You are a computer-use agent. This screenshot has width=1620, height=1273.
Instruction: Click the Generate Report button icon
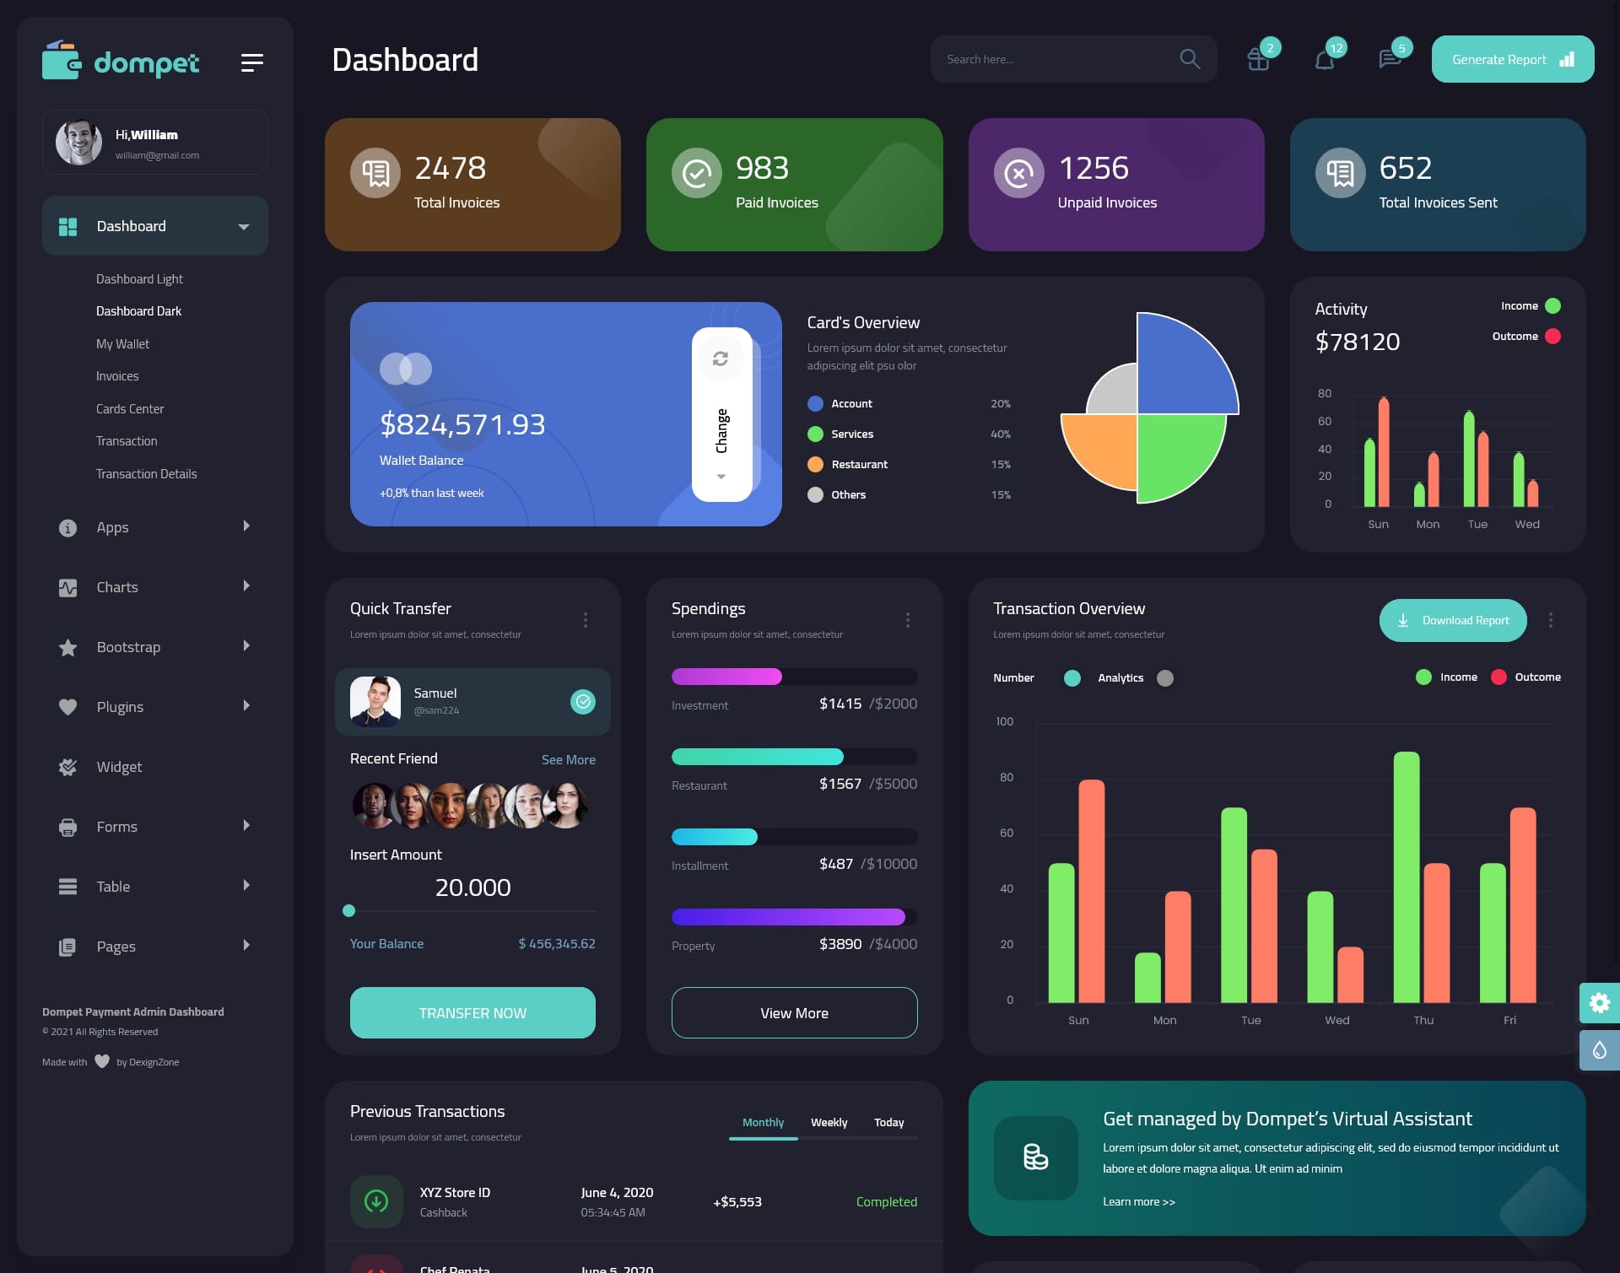coord(1568,59)
